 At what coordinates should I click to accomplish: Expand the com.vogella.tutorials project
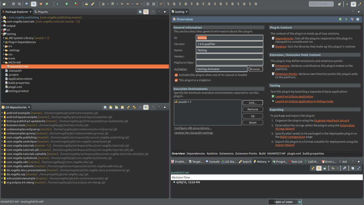2,21
